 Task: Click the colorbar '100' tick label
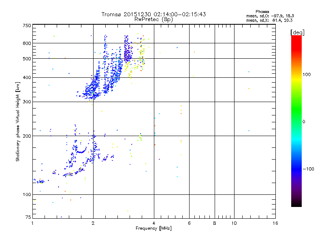coord(307,75)
